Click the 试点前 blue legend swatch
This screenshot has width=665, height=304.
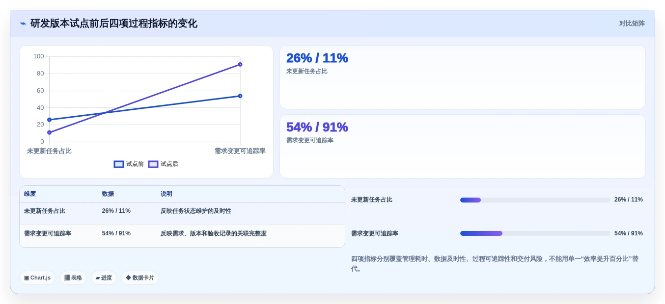click(x=119, y=164)
